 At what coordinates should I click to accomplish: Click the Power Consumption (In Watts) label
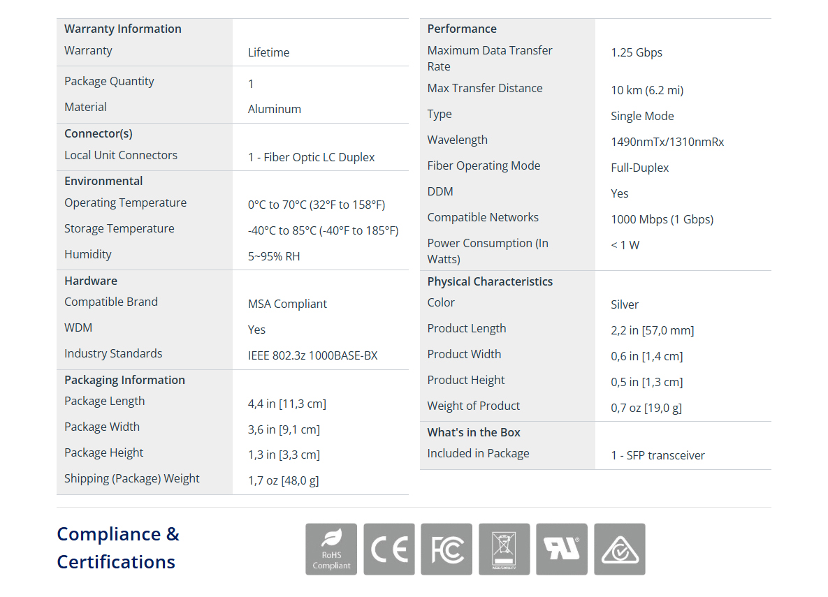488,251
